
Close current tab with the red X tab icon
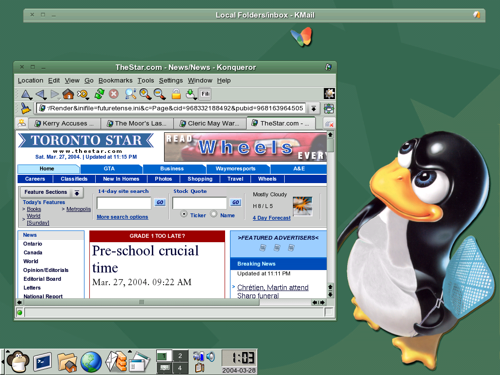click(x=330, y=124)
